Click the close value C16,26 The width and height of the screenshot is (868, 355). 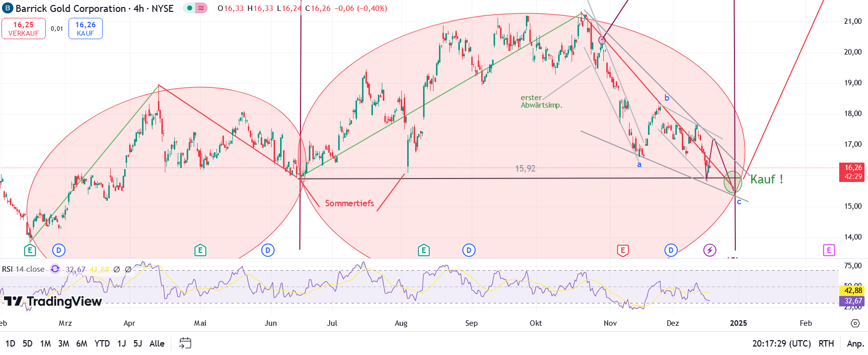tap(318, 8)
